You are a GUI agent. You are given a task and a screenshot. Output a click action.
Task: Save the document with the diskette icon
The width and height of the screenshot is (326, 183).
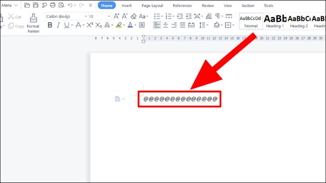coord(36,5)
